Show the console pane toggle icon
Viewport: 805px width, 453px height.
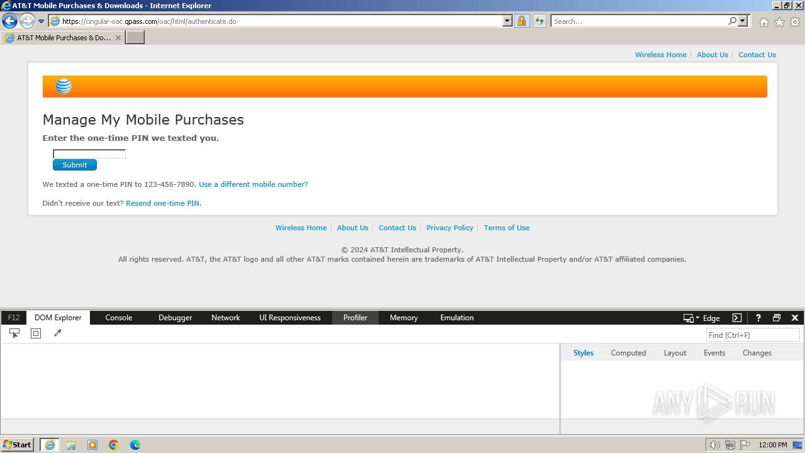737,318
